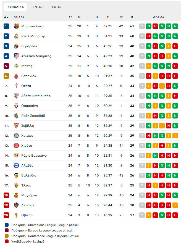Screen dimensions: 181x245
Task: Click the Barcelona club crest icon
Action: click(16, 26)
